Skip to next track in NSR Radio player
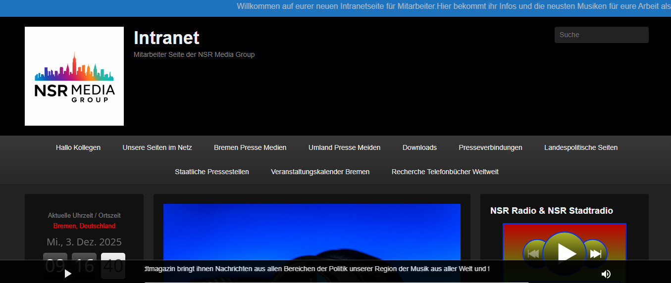671x283 pixels. [596, 253]
